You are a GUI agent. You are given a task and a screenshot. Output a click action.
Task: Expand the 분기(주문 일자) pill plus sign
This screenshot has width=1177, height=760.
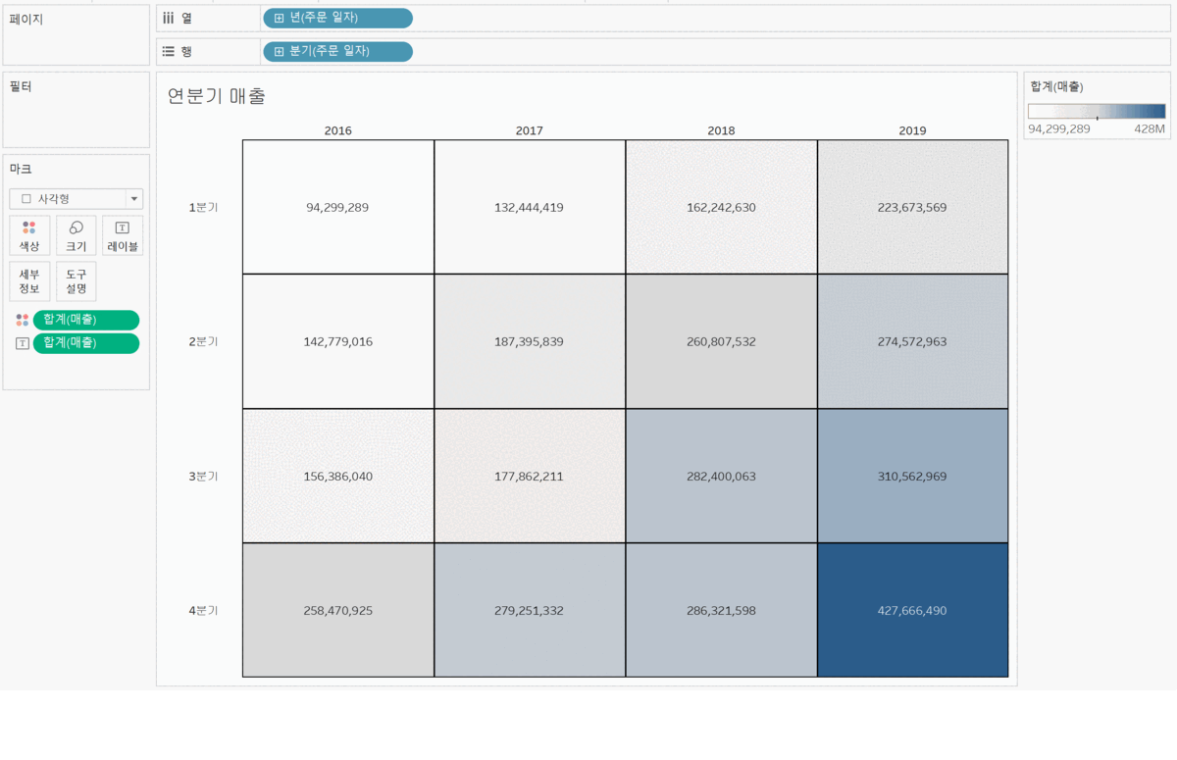[280, 51]
